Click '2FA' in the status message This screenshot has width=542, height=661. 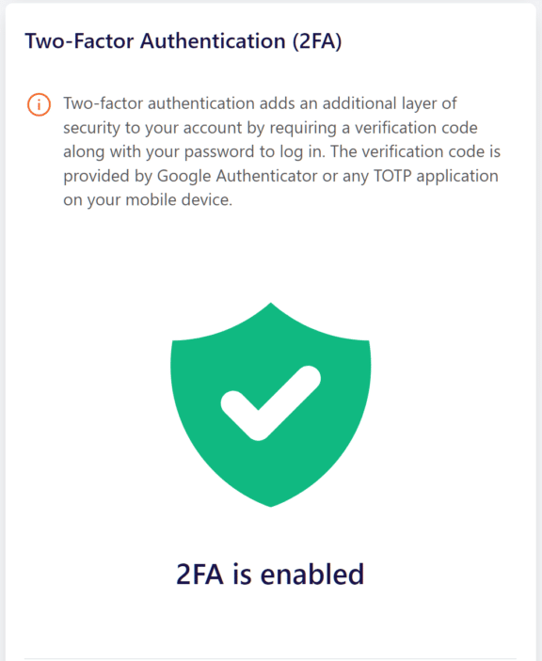tap(199, 574)
